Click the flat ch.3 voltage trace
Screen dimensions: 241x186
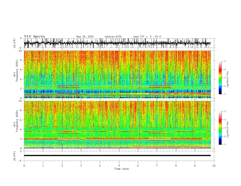117,156
